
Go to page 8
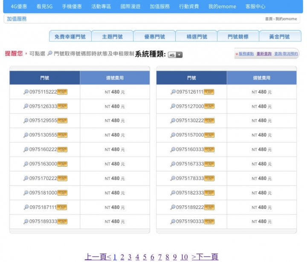point(167,257)
